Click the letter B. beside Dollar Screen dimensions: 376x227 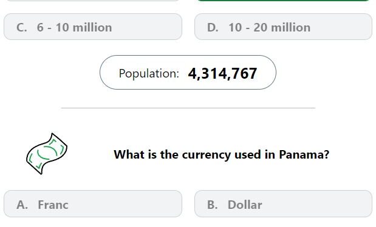pyautogui.click(x=213, y=205)
